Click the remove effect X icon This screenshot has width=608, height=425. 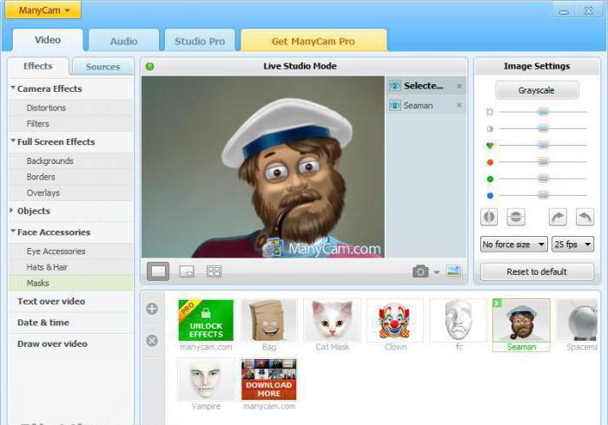click(x=152, y=340)
